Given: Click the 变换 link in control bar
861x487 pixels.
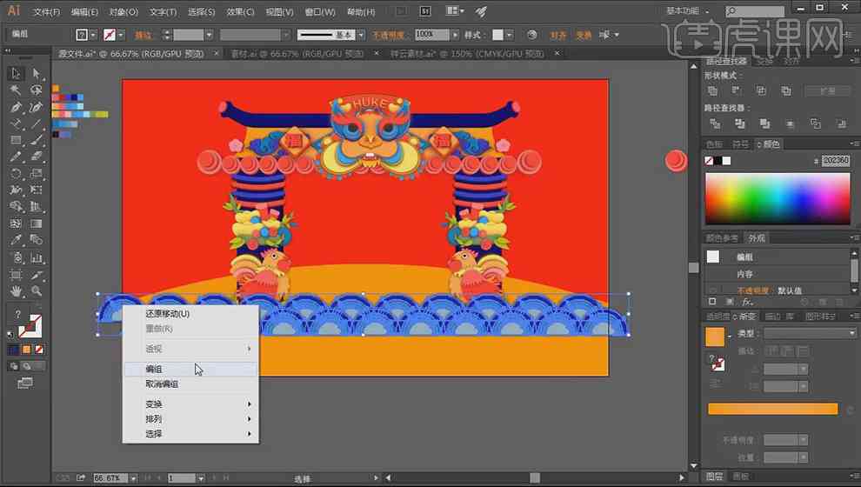Looking at the screenshot, I should click(584, 35).
